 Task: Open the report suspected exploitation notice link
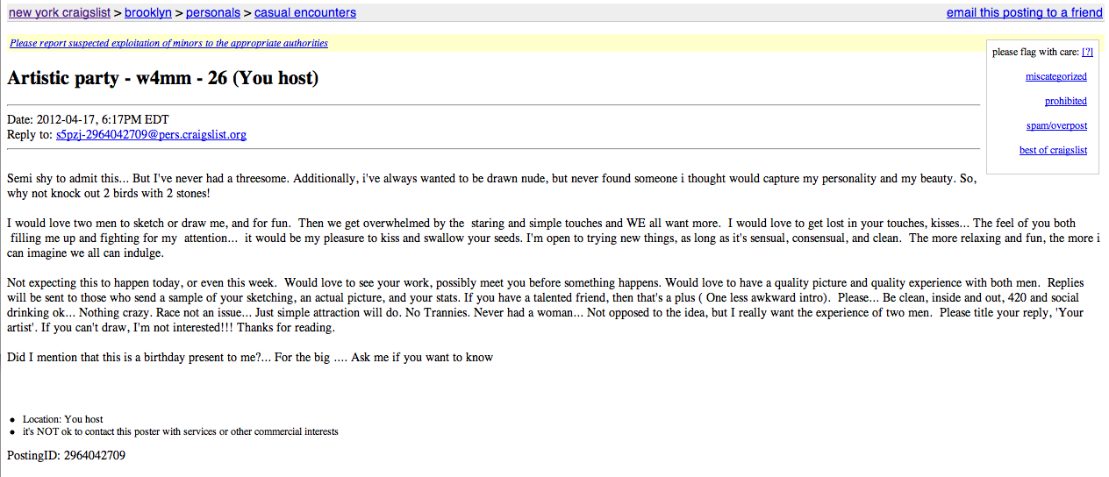(169, 43)
